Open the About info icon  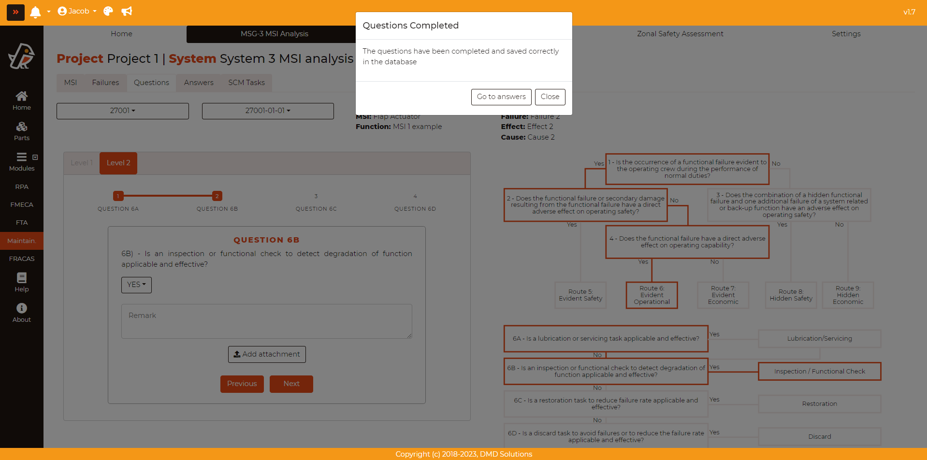tap(22, 313)
